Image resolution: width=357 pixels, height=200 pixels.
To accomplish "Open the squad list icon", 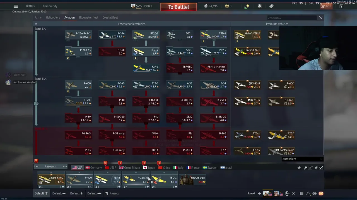I will 301,194.
